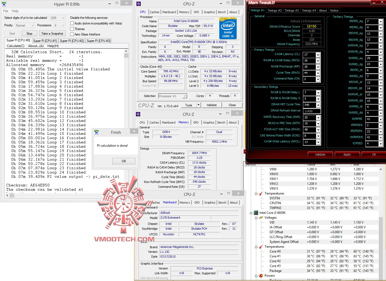Select the SPD tab in the CPU-Z Memory window

coord(196,123)
